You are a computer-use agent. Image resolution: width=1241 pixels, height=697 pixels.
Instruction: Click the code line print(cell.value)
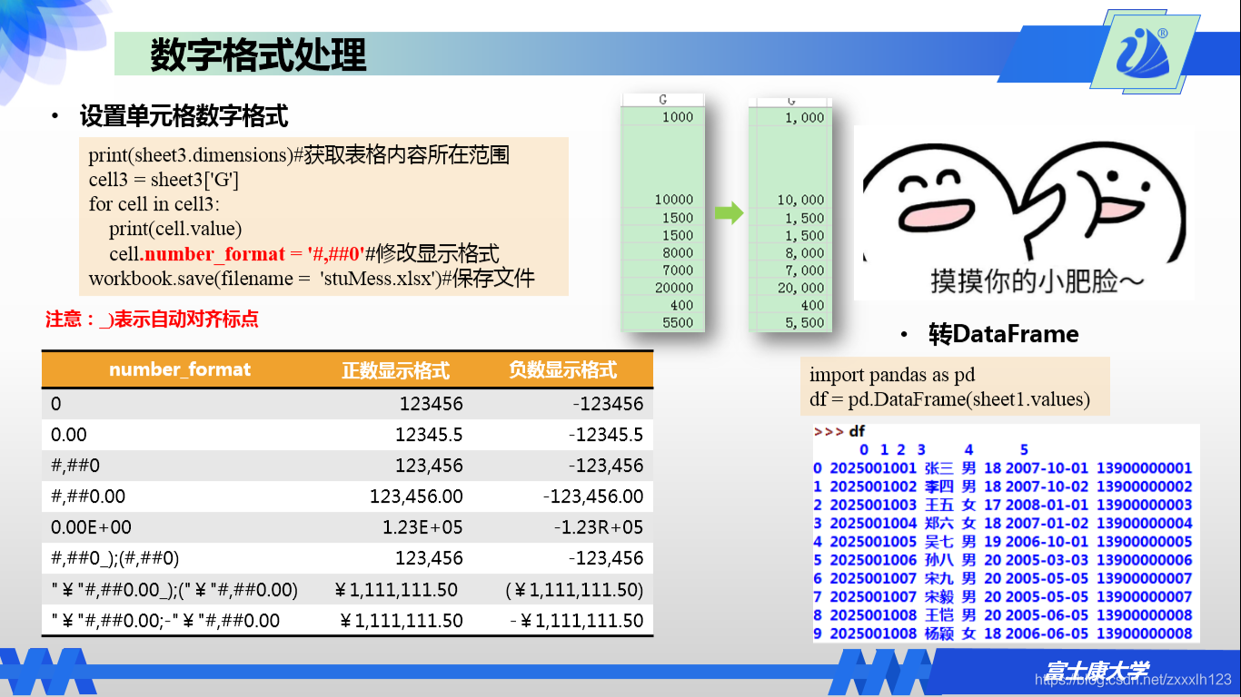175,229
